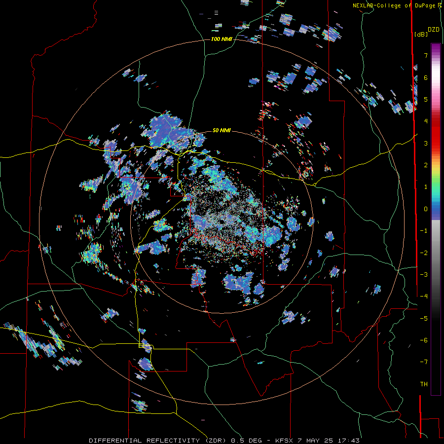Click the -3 value on the color scale
This screenshot has width=444, height=444.
tap(424, 275)
